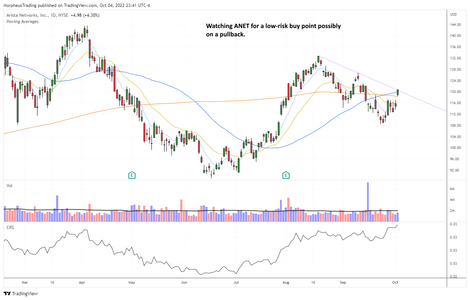
Task: Click the 6M volume axis label
Action: click(453, 189)
